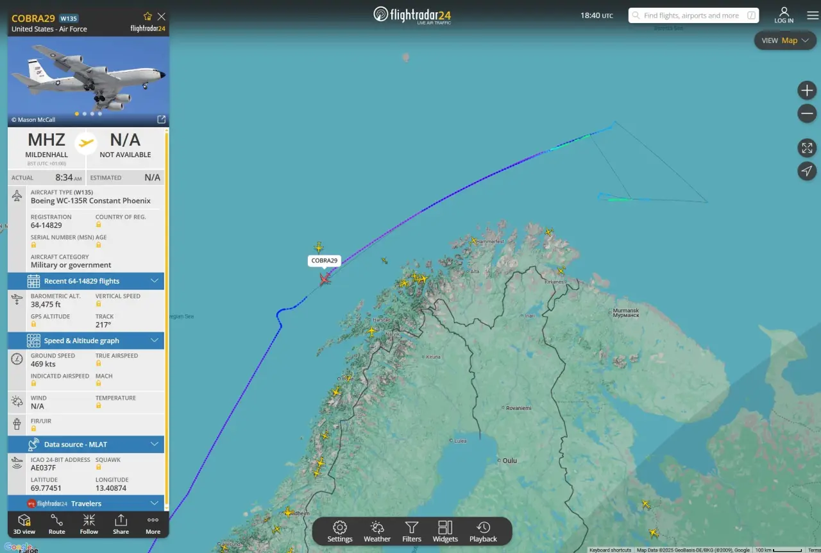Click the favorite star icon for COBRA29

(x=148, y=16)
